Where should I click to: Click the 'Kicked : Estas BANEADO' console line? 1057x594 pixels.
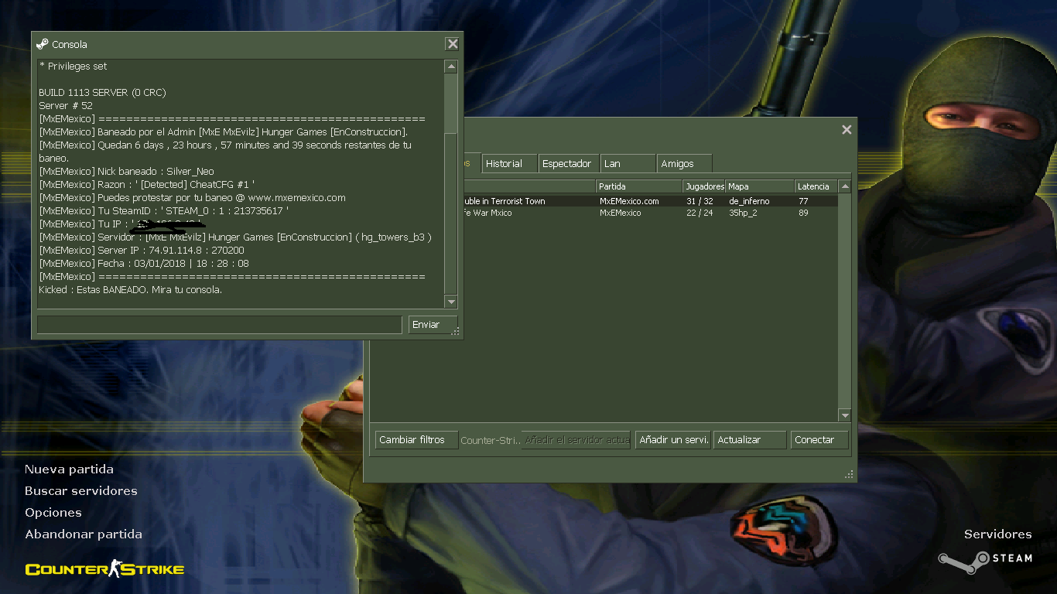pos(130,289)
